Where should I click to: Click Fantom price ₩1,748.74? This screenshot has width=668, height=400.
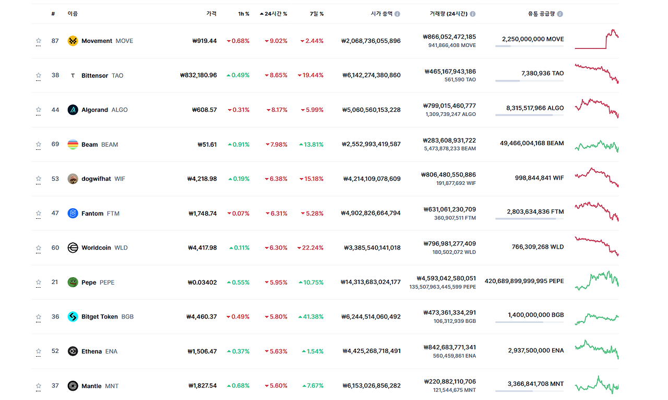pos(202,213)
